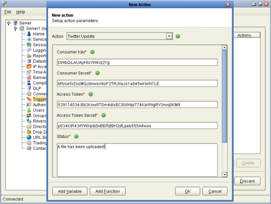Click the Delete button in main window
Image resolution: width=271 pixels, height=204 pixels.
[x=248, y=163]
